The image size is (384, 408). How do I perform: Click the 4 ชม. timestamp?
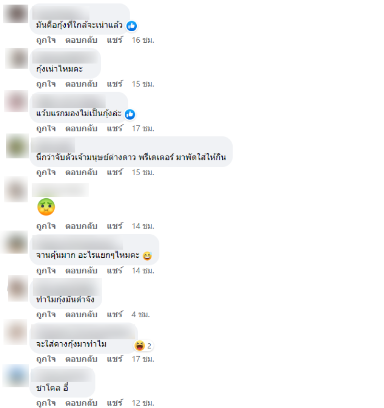(x=141, y=314)
